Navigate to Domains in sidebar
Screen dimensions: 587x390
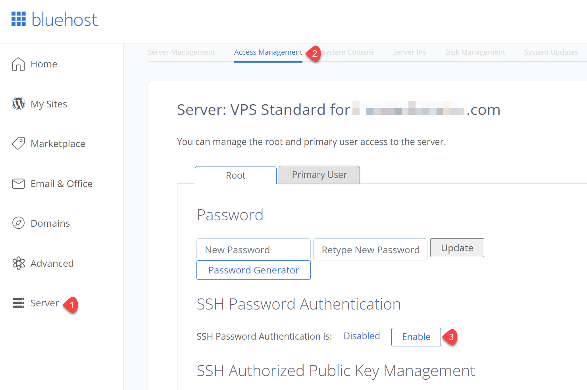pos(50,224)
